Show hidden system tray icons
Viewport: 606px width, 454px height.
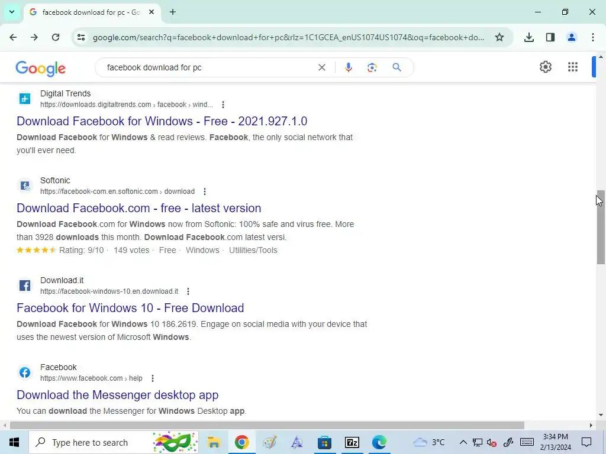(463, 442)
